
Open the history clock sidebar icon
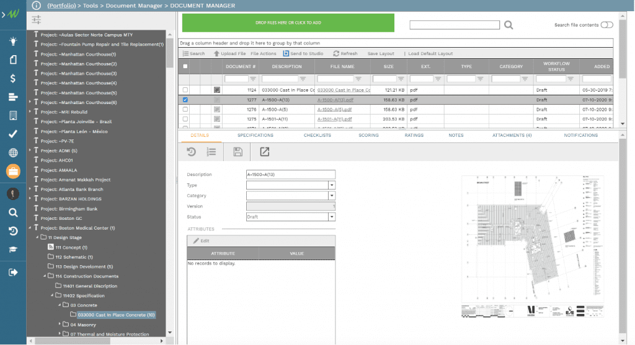point(13,231)
